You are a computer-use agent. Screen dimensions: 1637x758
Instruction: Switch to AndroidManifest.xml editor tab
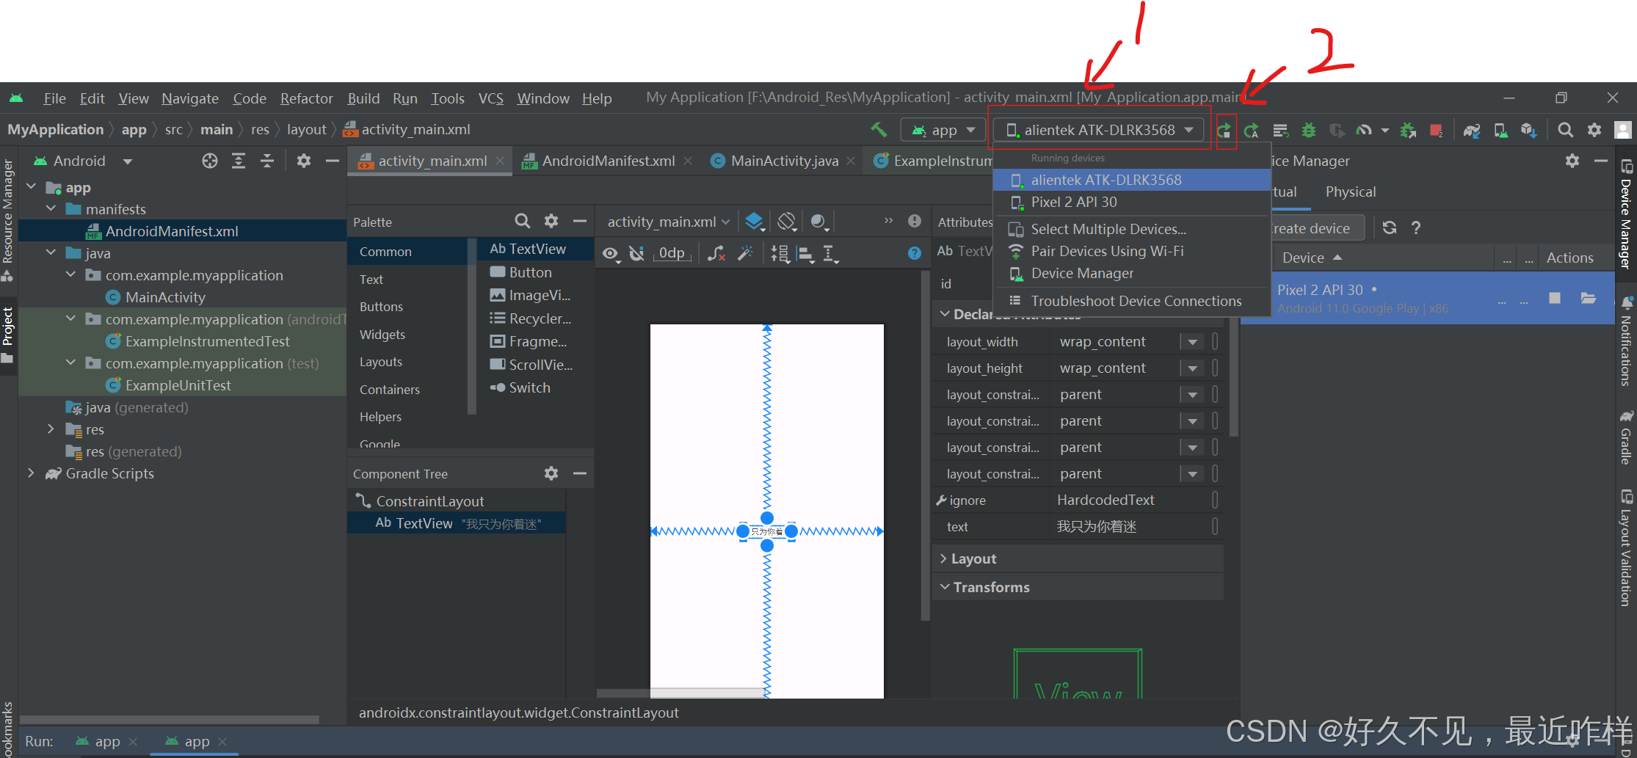607,161
